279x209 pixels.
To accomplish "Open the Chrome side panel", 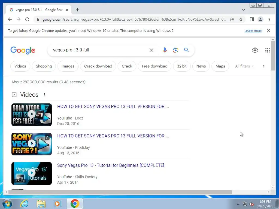I will 251,19.
